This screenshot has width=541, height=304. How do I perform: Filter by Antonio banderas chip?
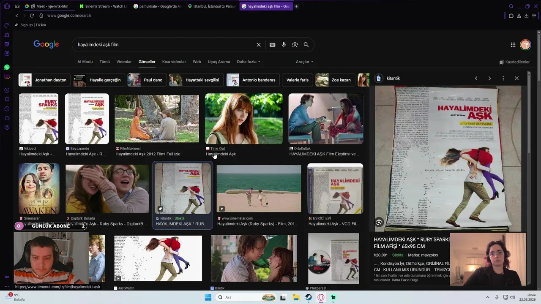coord(253,80)
